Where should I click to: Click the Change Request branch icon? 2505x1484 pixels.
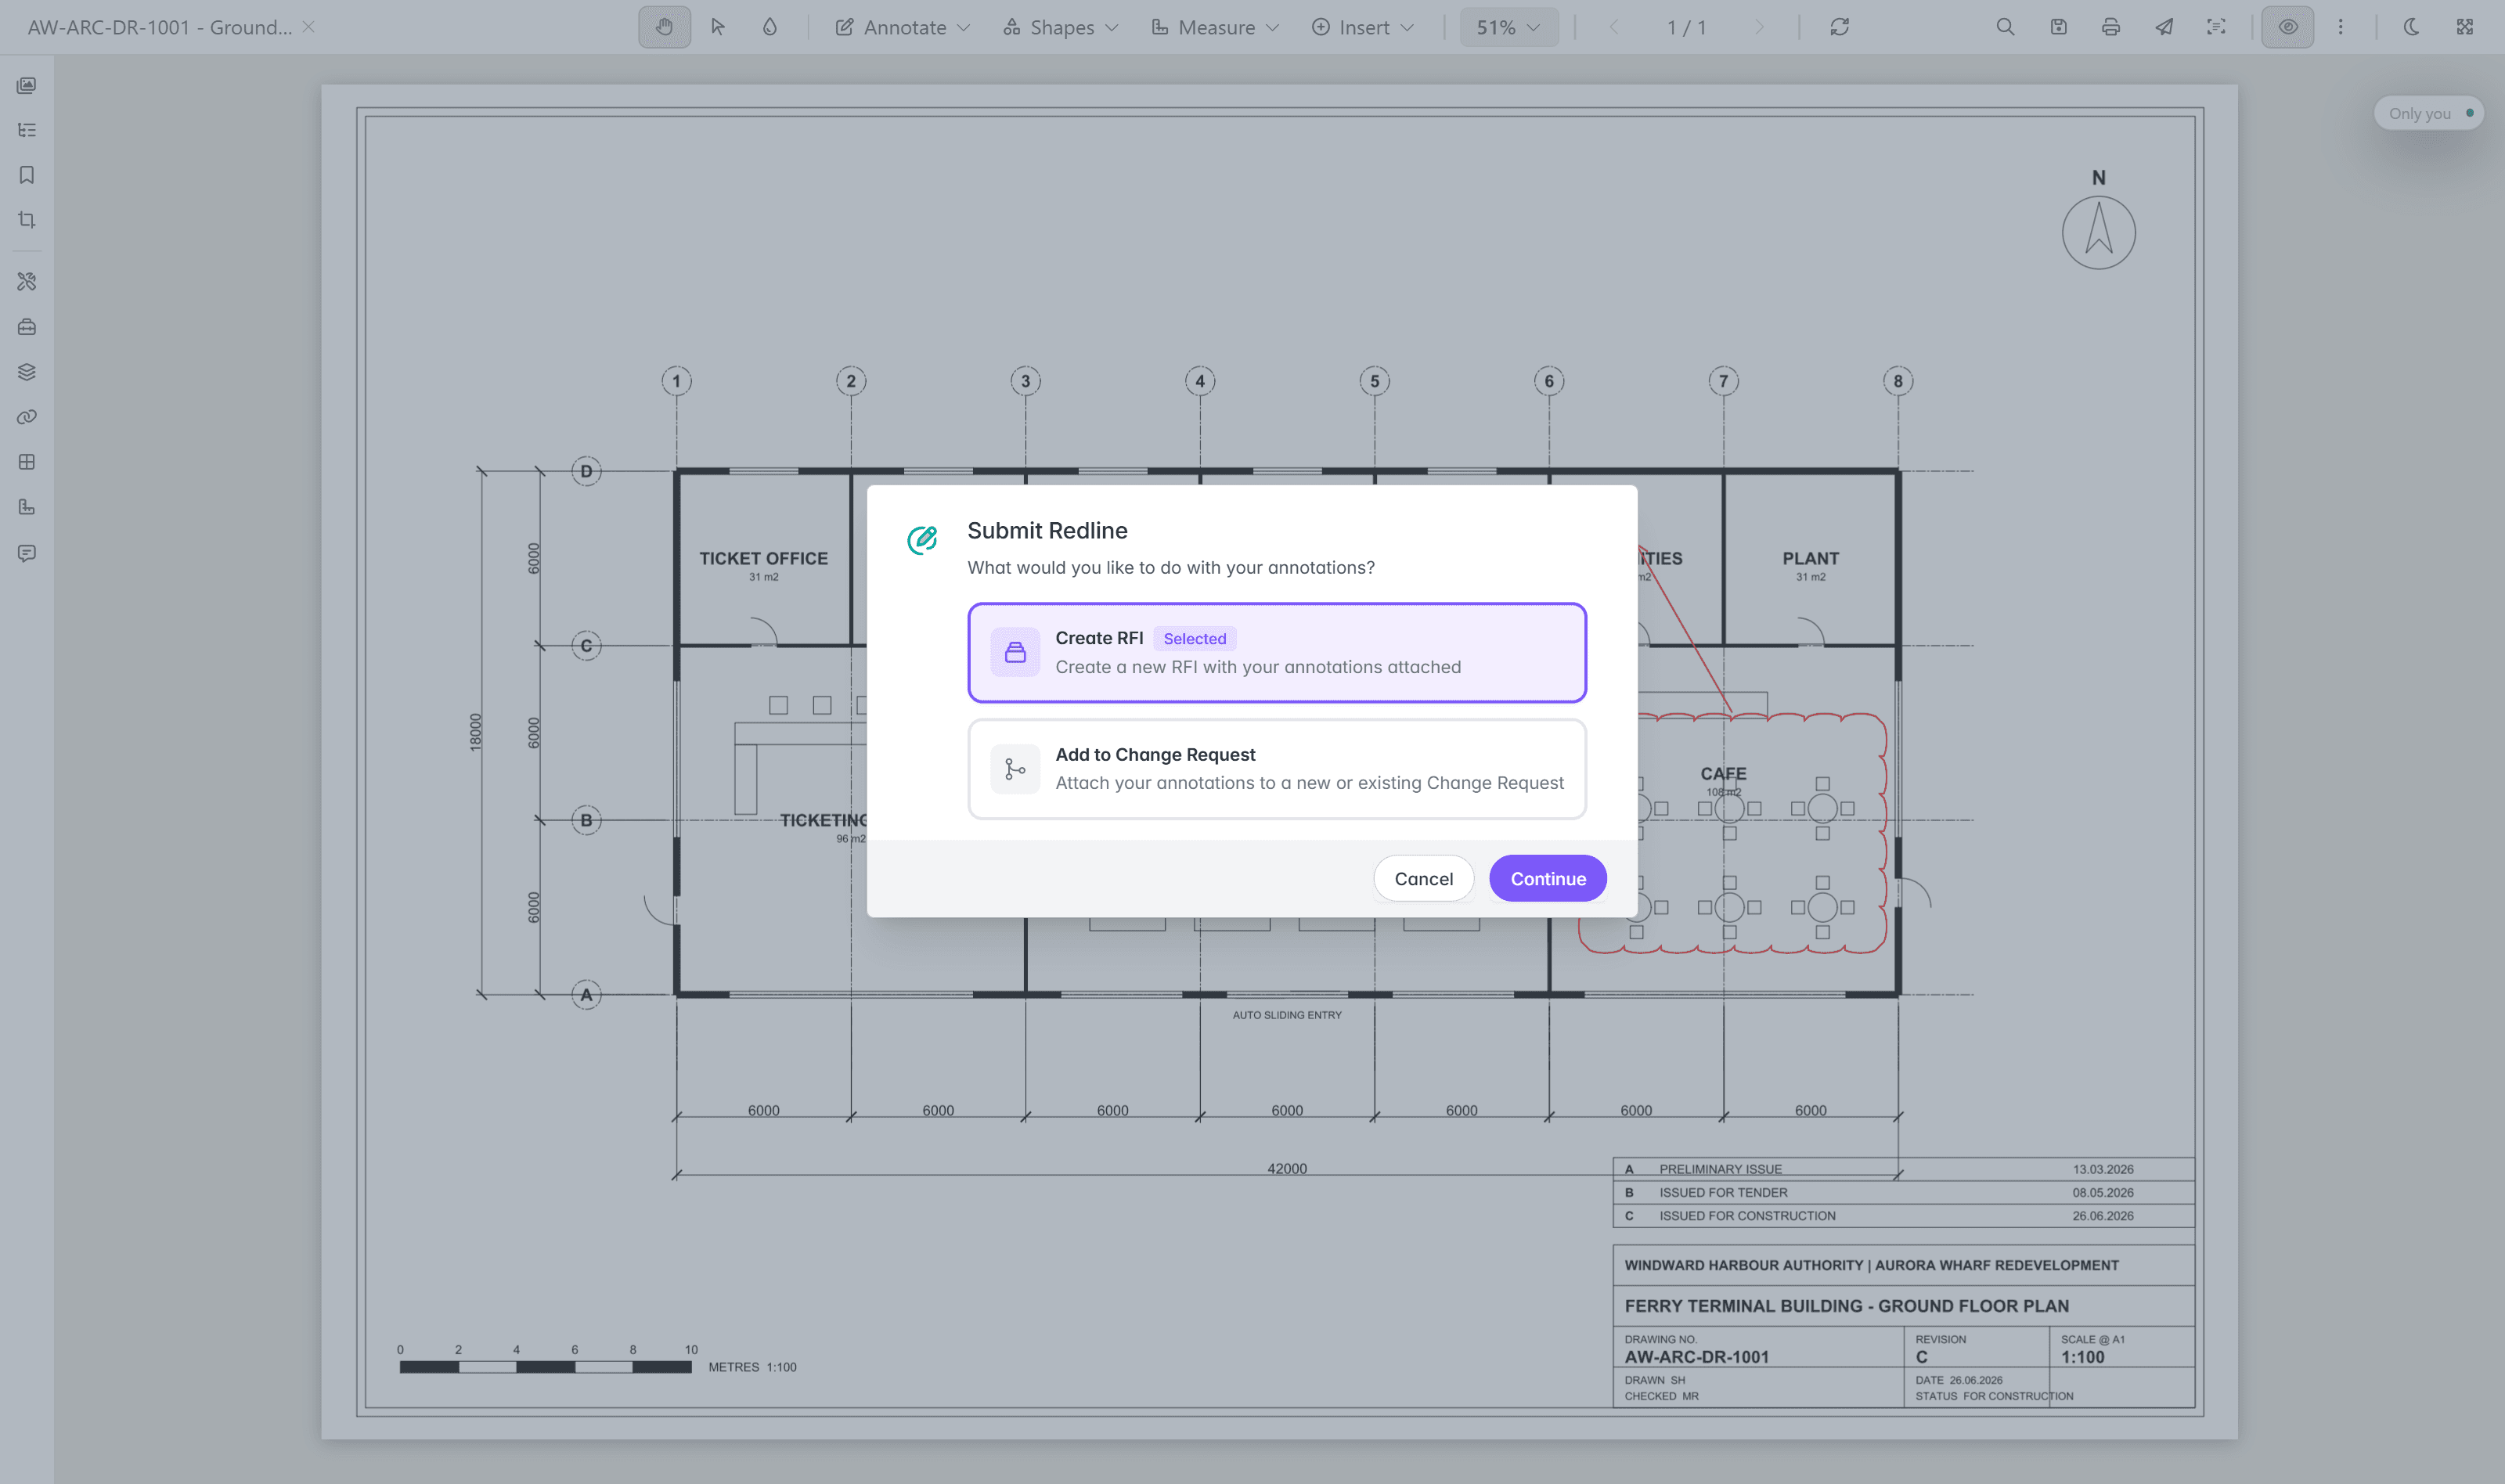[1015, 769]
